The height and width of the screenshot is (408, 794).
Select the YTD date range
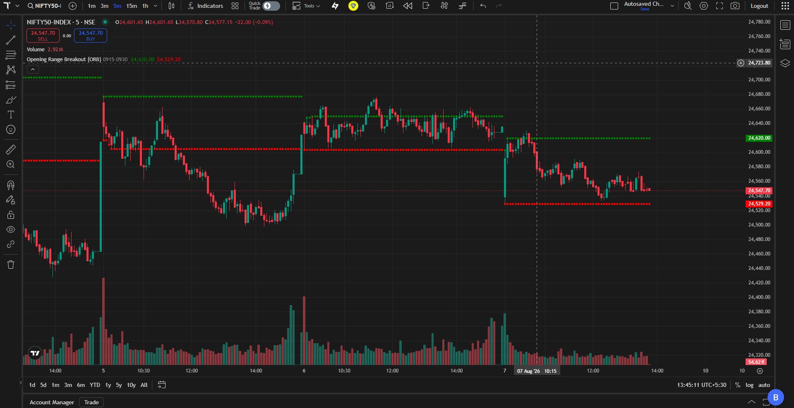[x=95, y=385]
